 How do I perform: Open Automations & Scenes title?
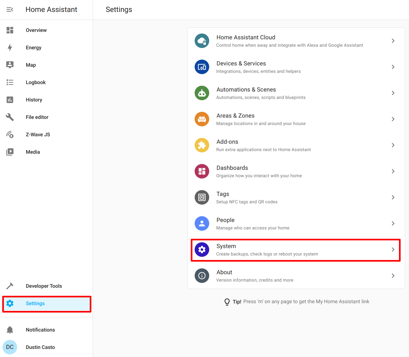pyautogui.click(x=246, y=90)
